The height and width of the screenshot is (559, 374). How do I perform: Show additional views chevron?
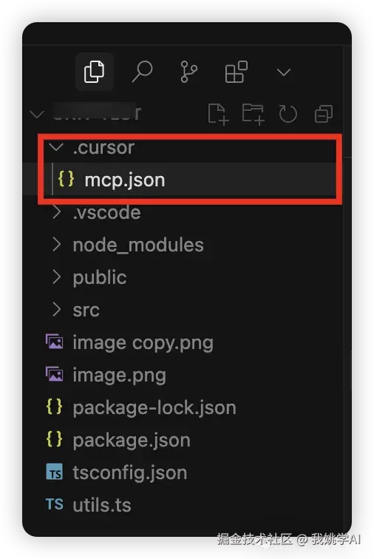coord(284,72)
